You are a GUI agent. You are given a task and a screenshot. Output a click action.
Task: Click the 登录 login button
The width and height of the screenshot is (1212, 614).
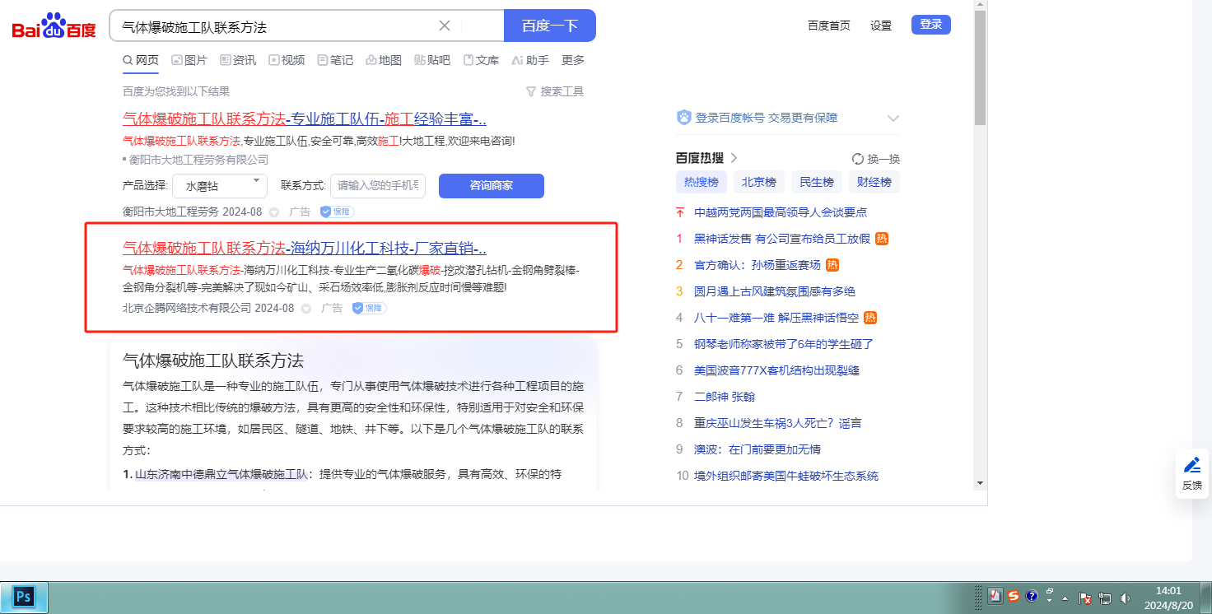click(x=931, y=25)
